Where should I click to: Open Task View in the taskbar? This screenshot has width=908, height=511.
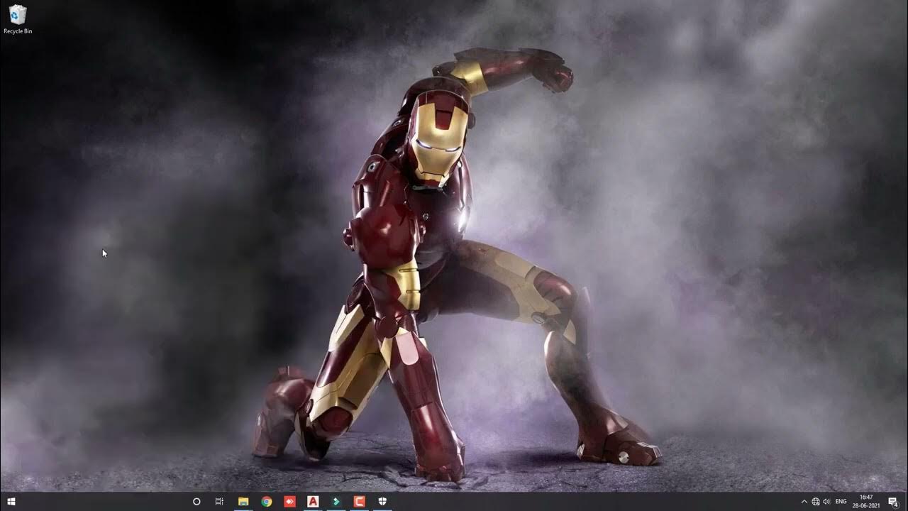coord(219,501)
